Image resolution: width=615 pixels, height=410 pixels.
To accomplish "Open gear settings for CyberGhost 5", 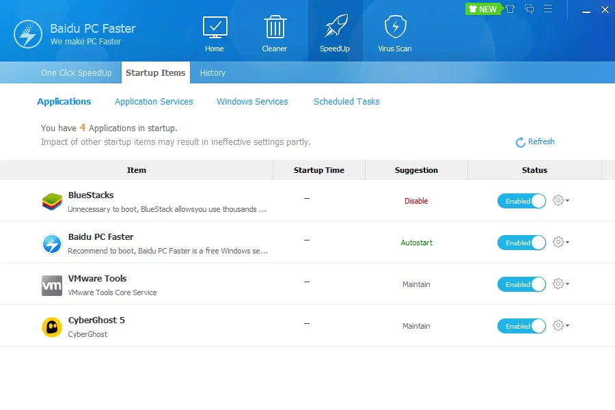I will [x=561, y=325].
